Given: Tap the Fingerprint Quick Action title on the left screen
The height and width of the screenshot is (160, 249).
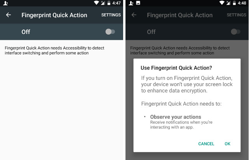Looking at the screenshot, I should point(54,15).
